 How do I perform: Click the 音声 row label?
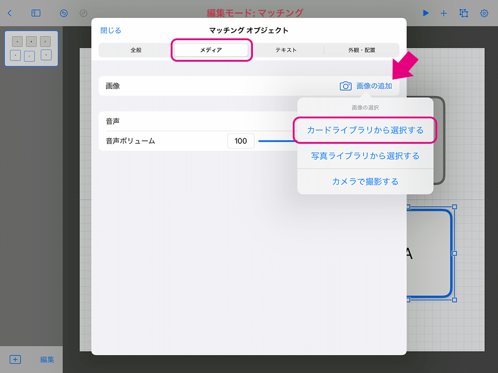click(x=113, y=121)
